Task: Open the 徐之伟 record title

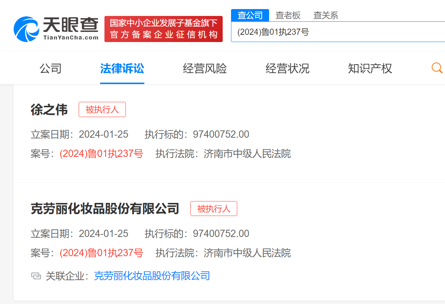Action: 49,110
